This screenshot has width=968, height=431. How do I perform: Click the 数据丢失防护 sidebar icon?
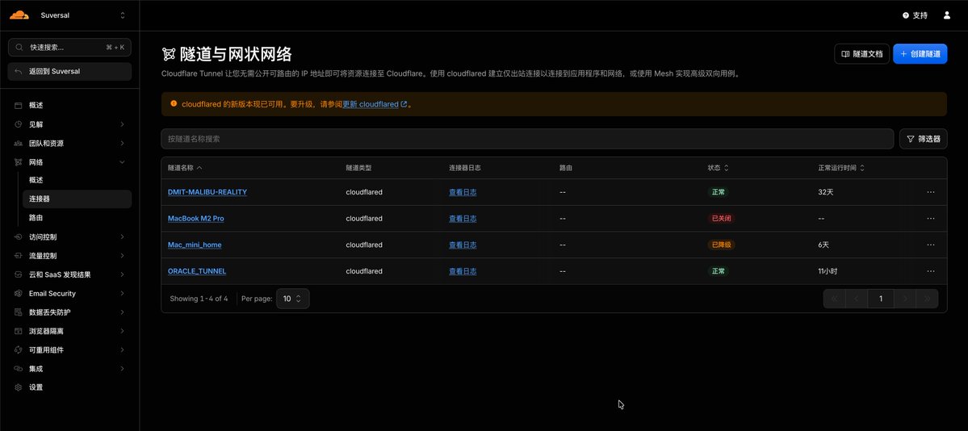18,312
